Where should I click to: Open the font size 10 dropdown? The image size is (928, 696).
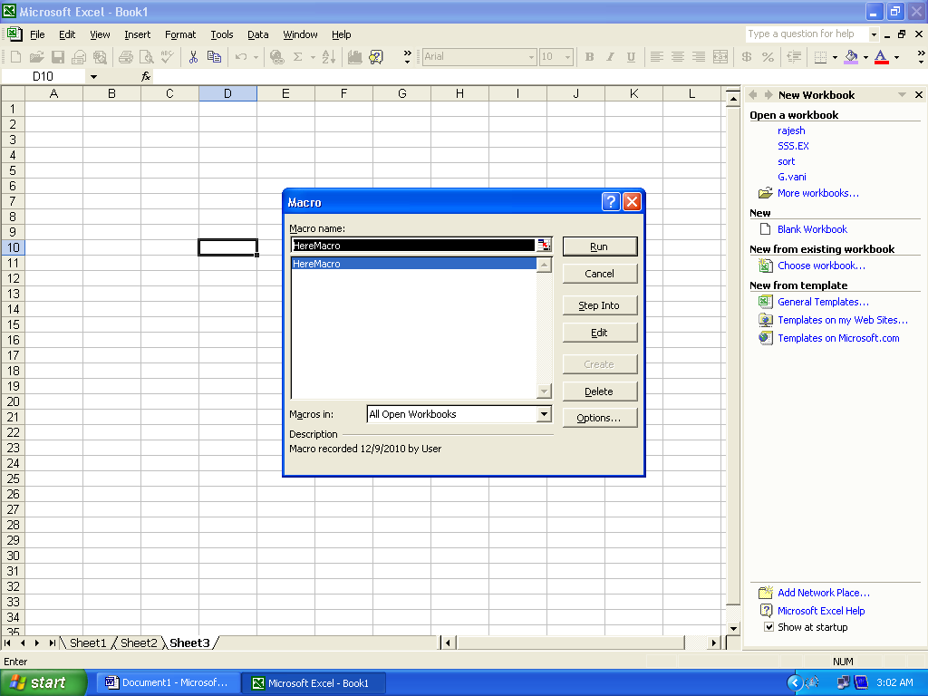[567, 57]
